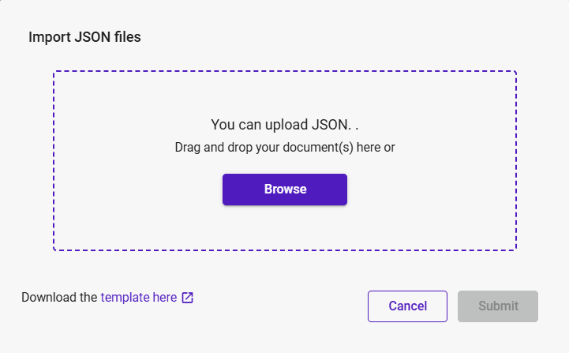Follow the purple 'template here' hyperlink
569x353 pixels.
139,298
